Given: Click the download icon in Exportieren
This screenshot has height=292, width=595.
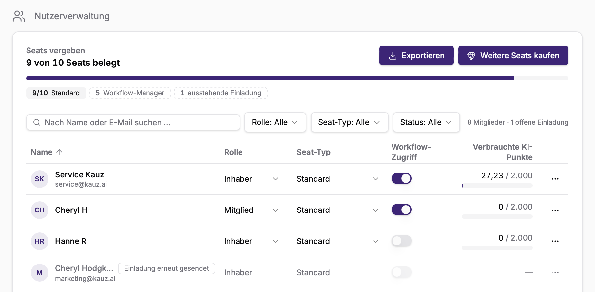Looking at the screenshot, I should (x=393, y=56).
